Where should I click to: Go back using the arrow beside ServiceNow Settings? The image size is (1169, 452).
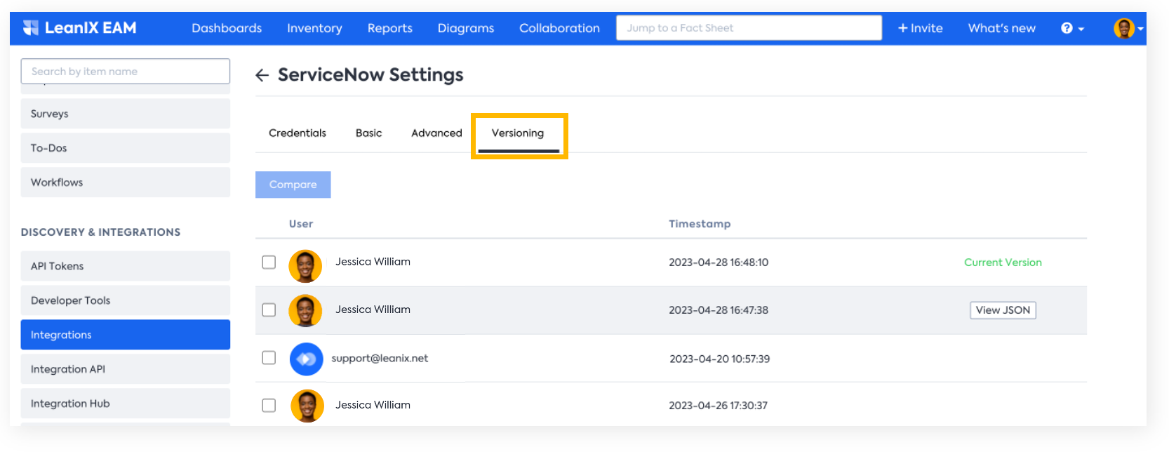pos(262,75)
